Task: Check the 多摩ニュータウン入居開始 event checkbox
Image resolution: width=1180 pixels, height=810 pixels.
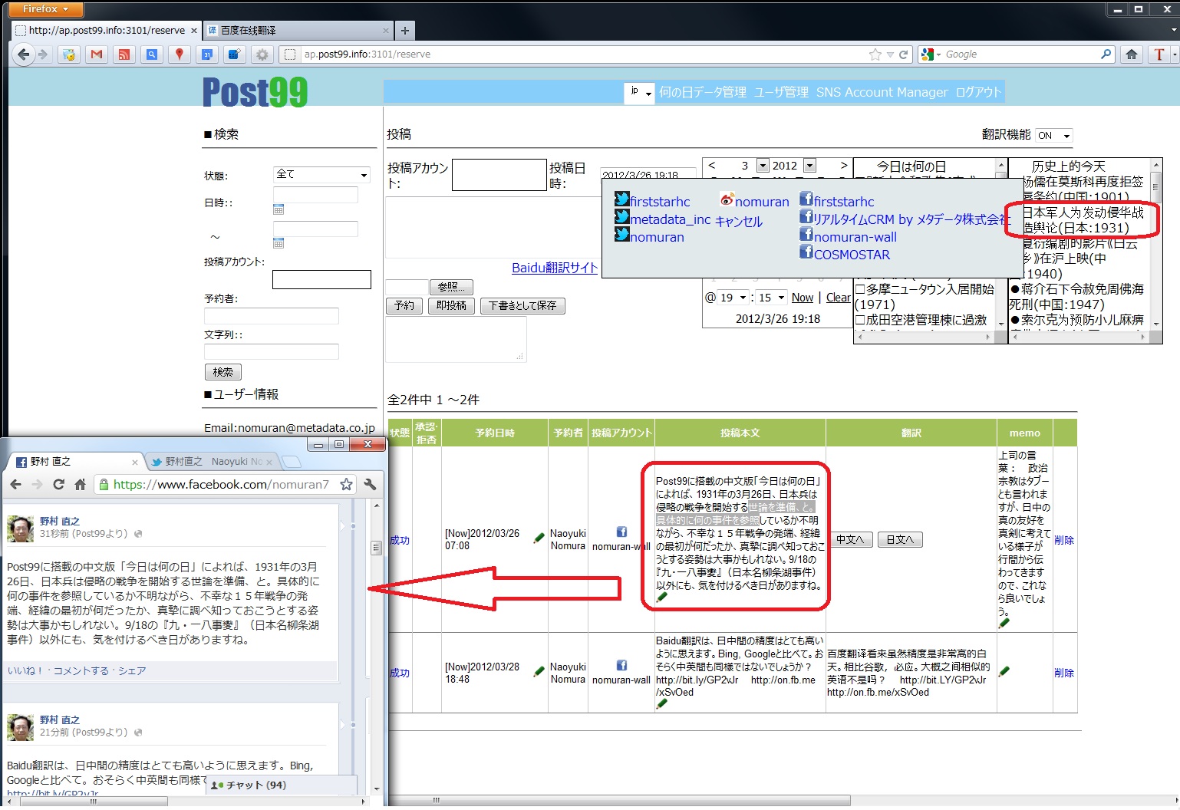Action: point(860,289)
